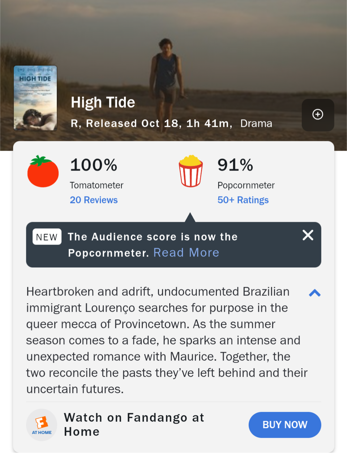Tap the popcorn bucket Popcornmeter icon

tap(191, 171)
